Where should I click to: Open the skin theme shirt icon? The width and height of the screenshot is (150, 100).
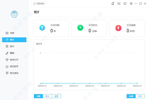point(125,4)
